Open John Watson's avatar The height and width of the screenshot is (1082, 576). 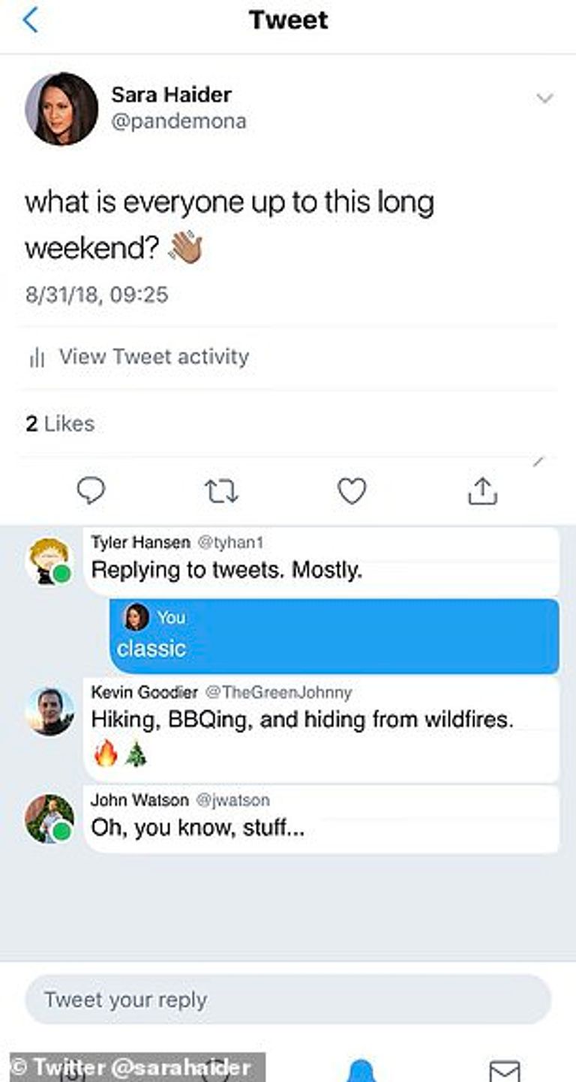pos(49,819)
